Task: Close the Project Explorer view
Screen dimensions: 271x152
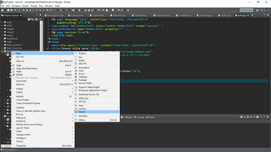Action: click(21, 15)
